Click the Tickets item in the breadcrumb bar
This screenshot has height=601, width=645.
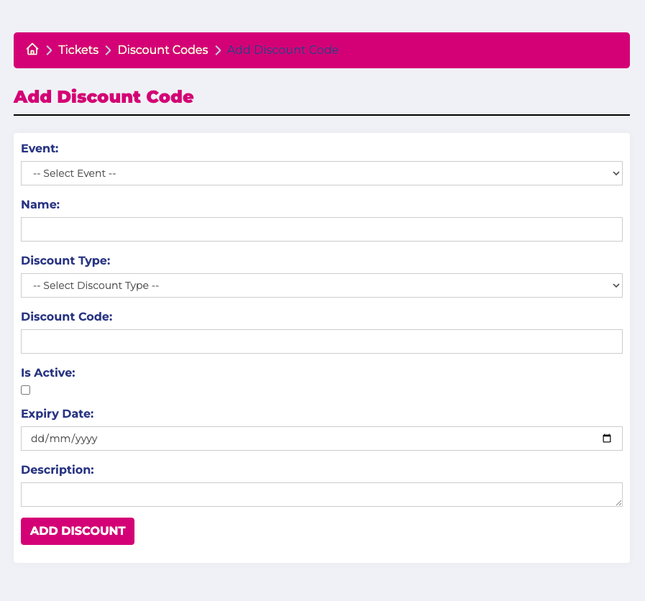78,50
